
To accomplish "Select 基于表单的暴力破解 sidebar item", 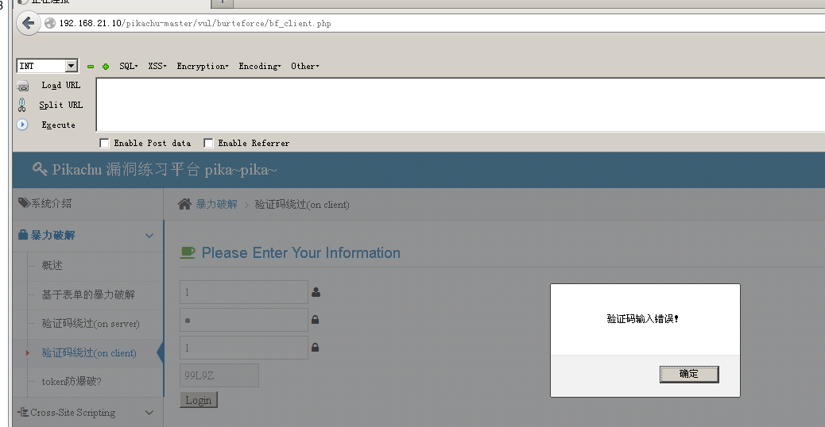I will 88,294.
